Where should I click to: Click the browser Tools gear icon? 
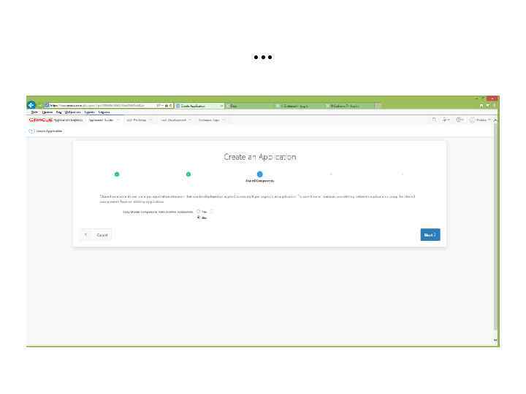(493, 106)
